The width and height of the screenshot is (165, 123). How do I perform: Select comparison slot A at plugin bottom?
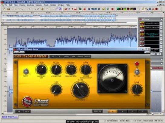pos(113,111)
